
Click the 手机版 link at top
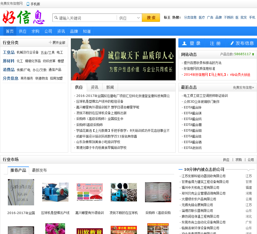pyautogui.click(x=35, y=4)
